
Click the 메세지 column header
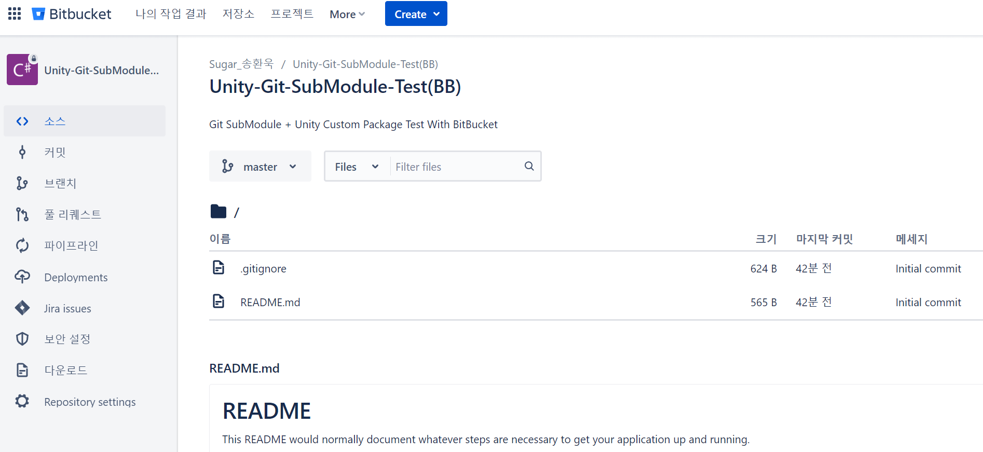[x=911, y=239]
